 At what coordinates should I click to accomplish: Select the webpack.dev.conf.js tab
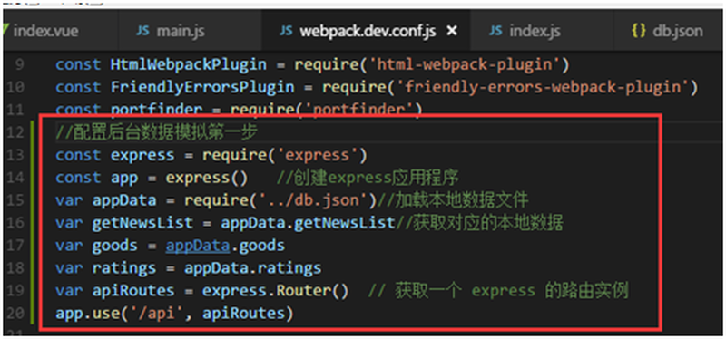coord(368,31)
